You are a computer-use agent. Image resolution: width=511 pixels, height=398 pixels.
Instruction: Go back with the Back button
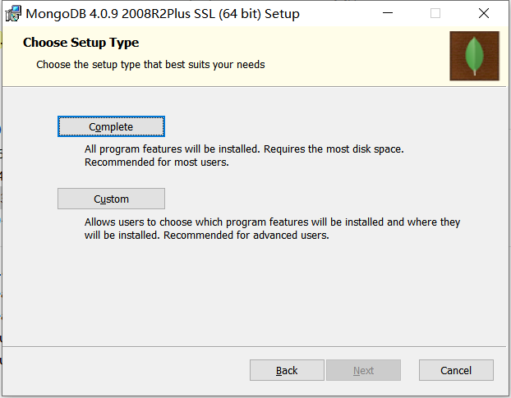coord(287,370)
